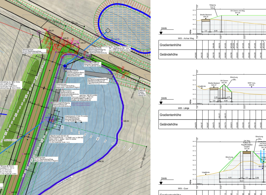Click Gradientenhöhe value '546,916' in Achse Weg table
This screenshot has height=195, width=266.
pyautogui.click(x=219, y=45)
